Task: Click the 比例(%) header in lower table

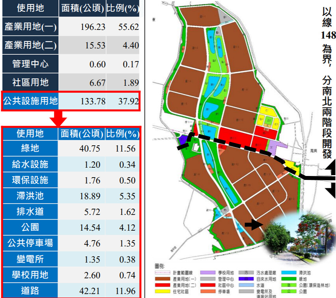Action: (x=123, y=134)
